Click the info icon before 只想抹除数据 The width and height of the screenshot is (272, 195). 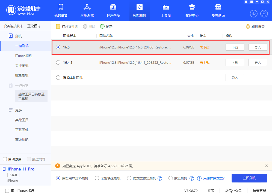click(x=199, y=178)
